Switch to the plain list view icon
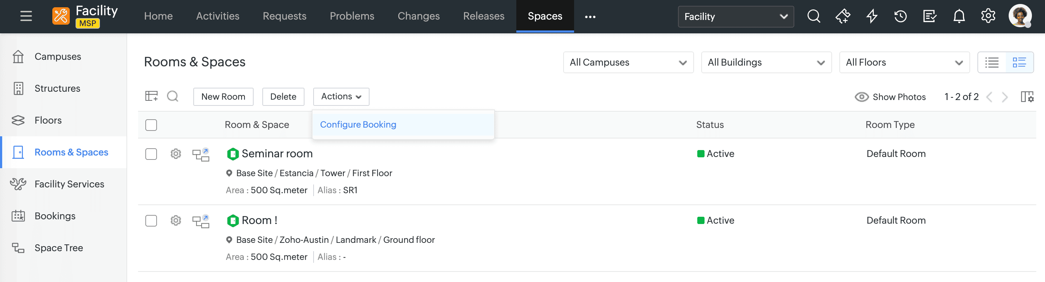 click(992, 63)
